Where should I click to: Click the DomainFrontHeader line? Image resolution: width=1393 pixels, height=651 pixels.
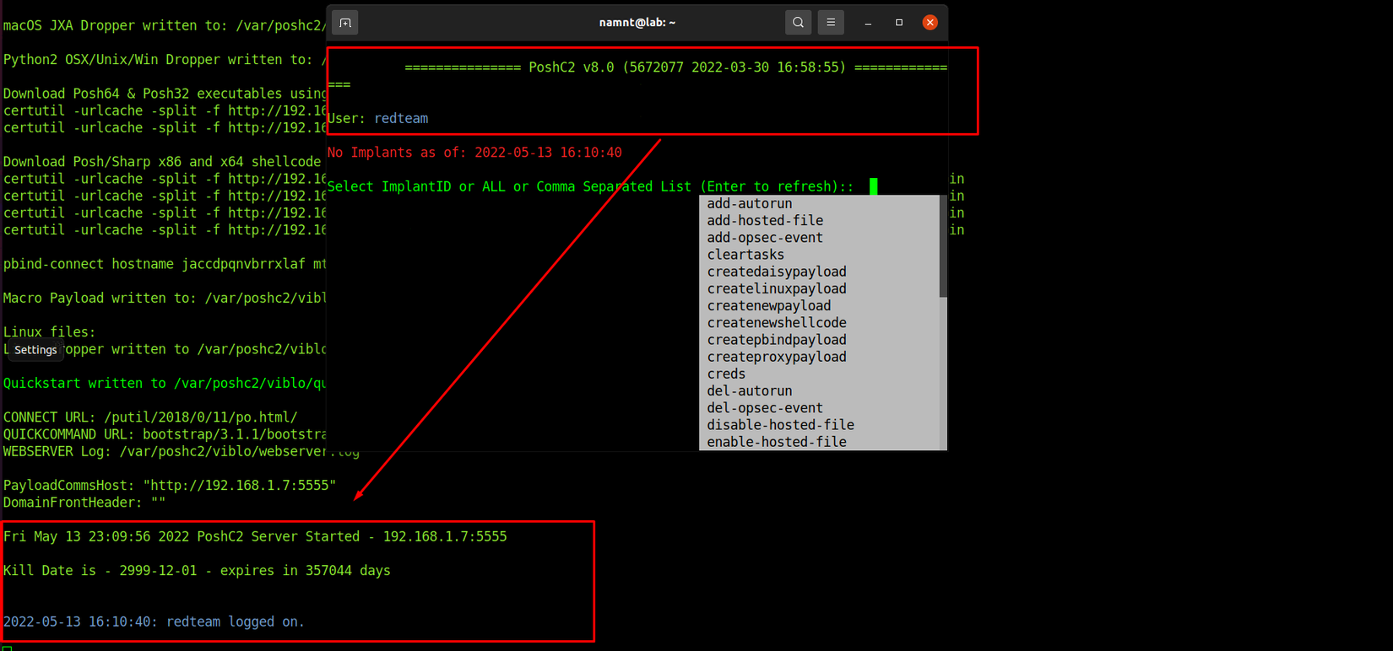[84, 503]
